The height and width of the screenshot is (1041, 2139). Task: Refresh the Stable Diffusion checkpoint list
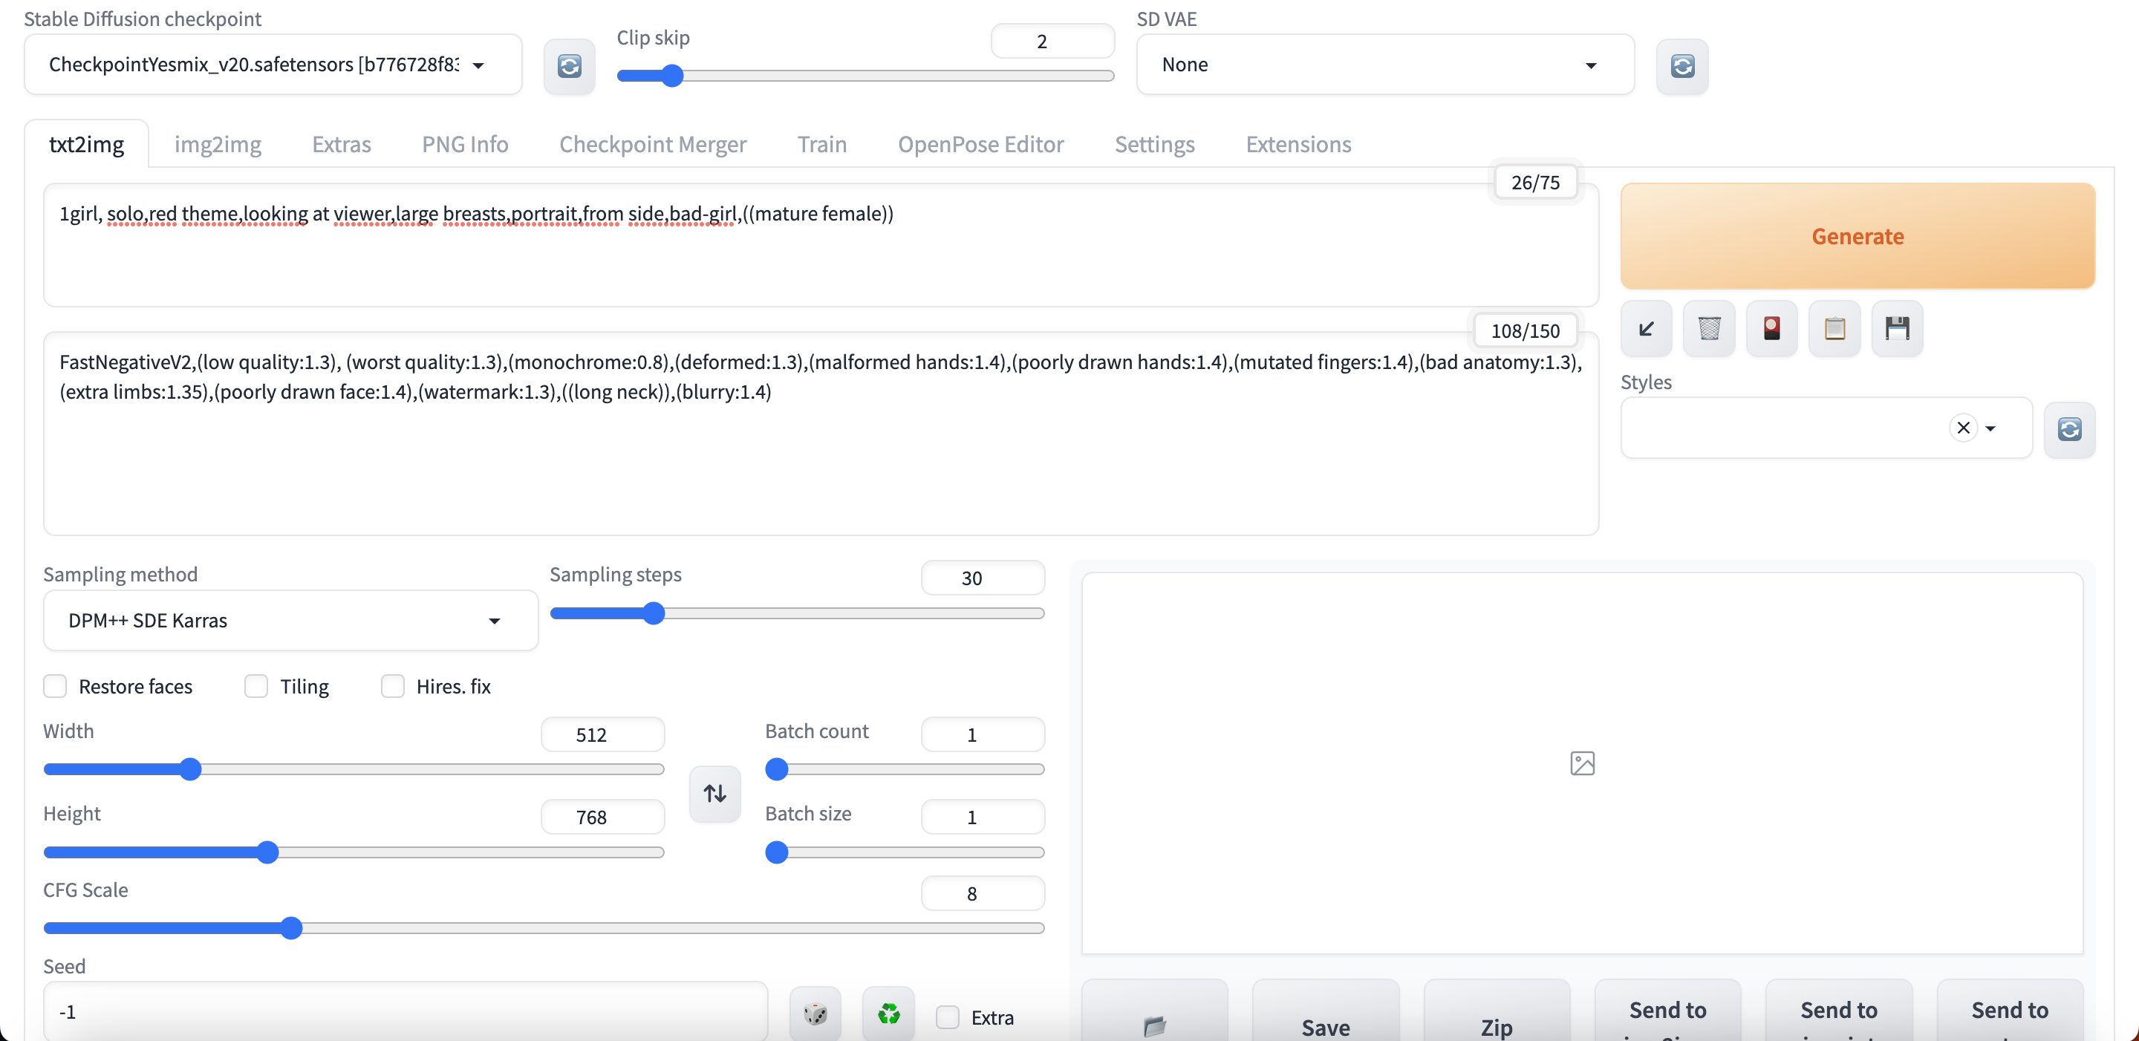569,65
